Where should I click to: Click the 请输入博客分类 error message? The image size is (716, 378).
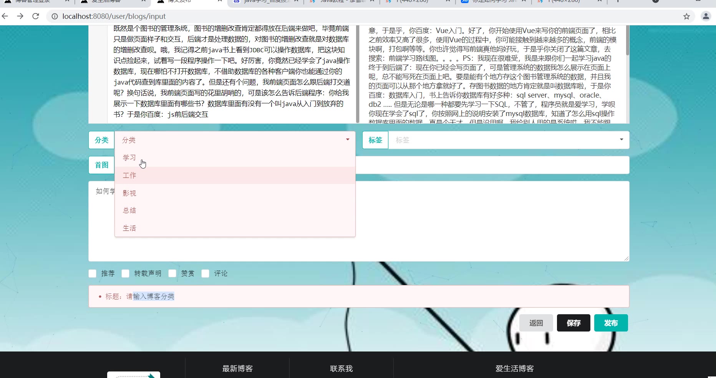[x=140, y=297]
